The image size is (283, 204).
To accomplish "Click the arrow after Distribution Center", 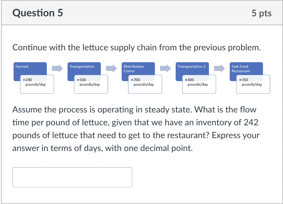I will click(165, 68).
